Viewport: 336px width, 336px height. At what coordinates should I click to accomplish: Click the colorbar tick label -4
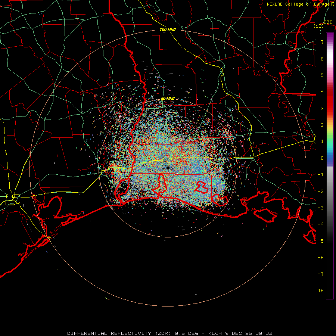pyautogui.click(x=321, y=224)
